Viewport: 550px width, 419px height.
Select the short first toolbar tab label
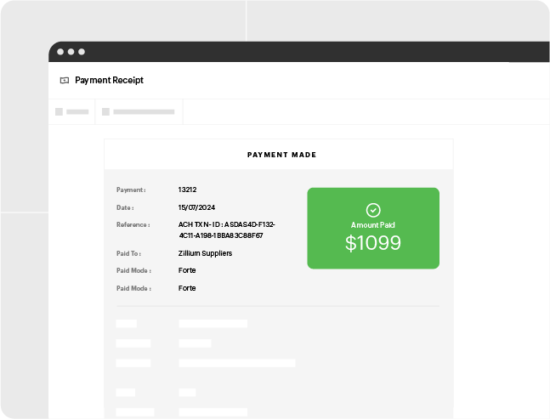click(77, 111)
